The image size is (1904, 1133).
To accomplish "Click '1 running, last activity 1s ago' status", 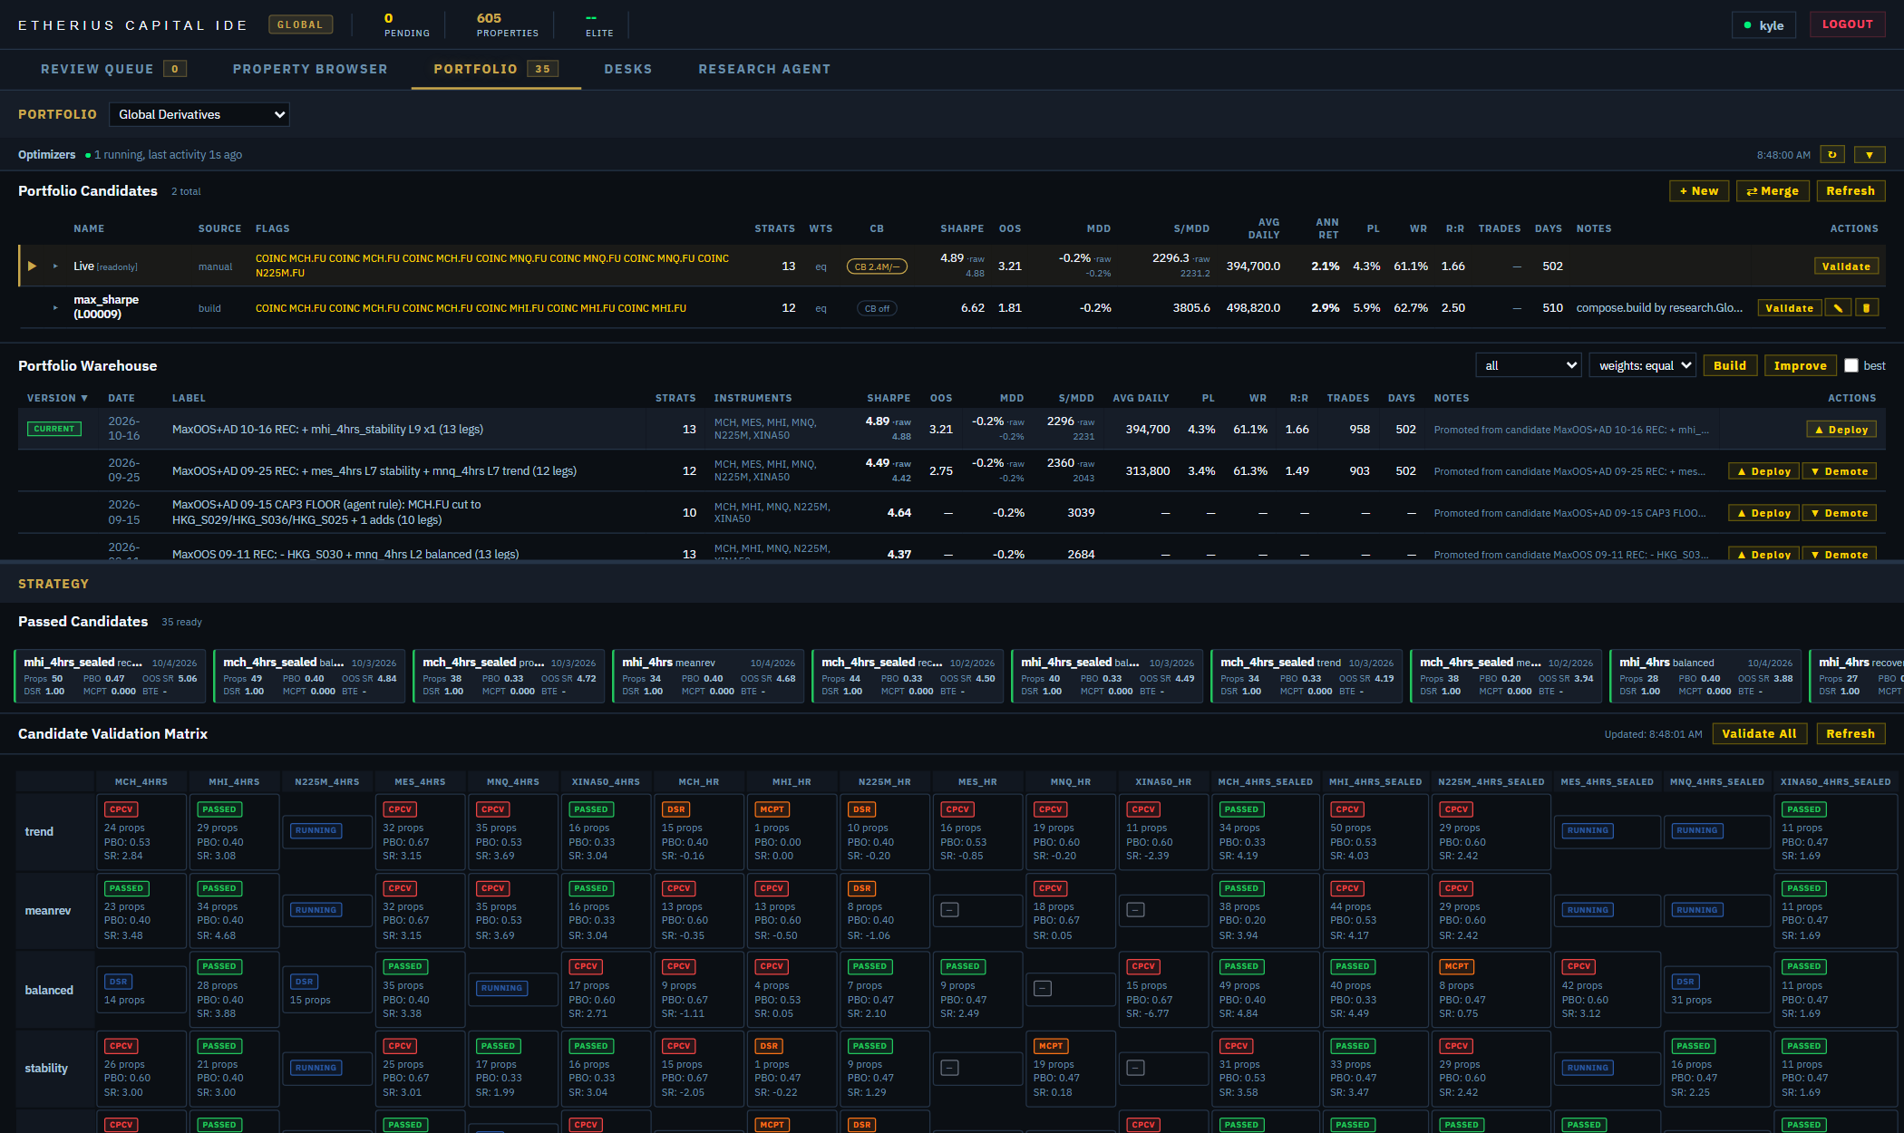I will [x=168, y=155].
